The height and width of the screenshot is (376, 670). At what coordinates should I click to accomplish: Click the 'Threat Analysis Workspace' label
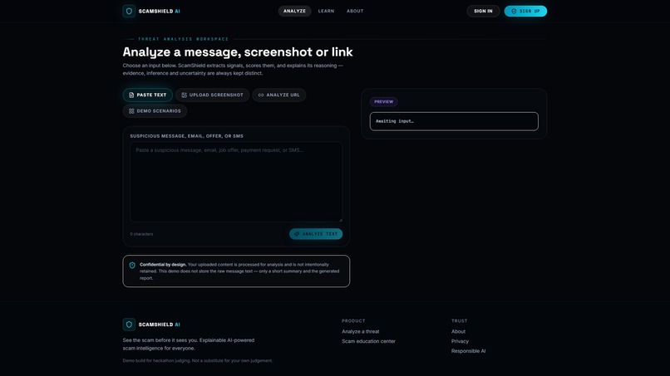coord(184,39)
